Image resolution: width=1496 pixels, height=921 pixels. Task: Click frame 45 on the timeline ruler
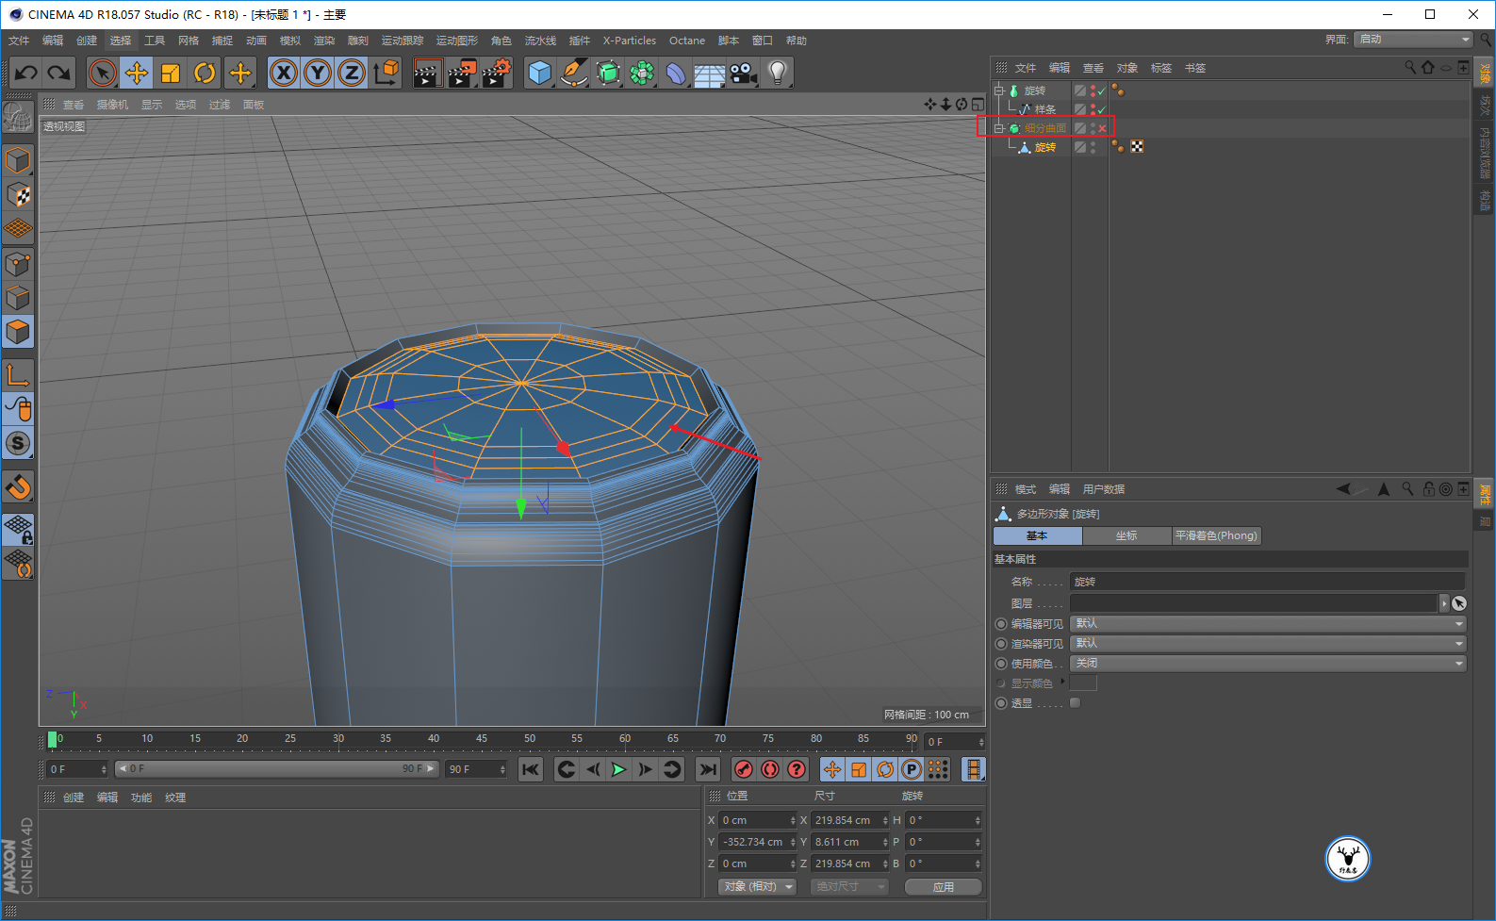pyautogui.click(x=481, y=739)
